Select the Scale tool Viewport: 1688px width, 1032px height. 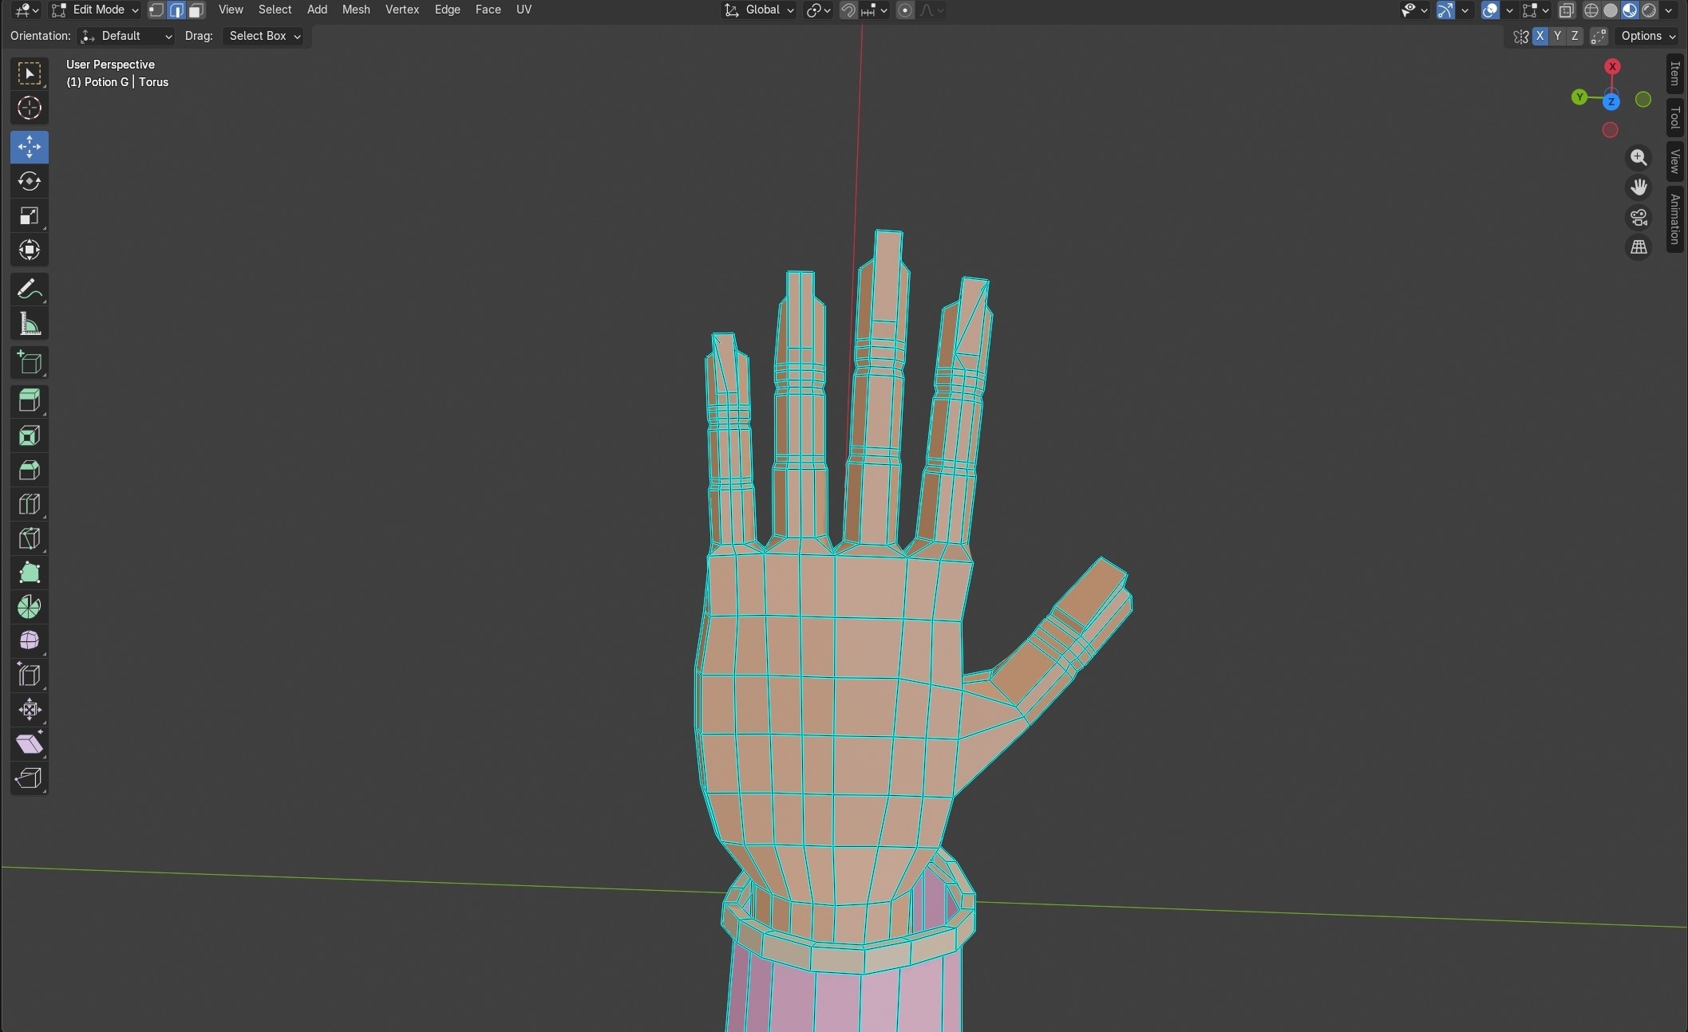pyautogui.click(x=30, y=216)
